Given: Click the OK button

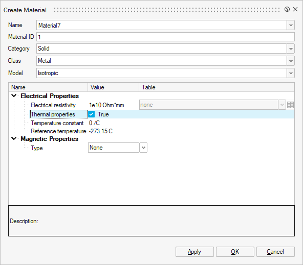Looking at the screenshot, I should [235, 252].
